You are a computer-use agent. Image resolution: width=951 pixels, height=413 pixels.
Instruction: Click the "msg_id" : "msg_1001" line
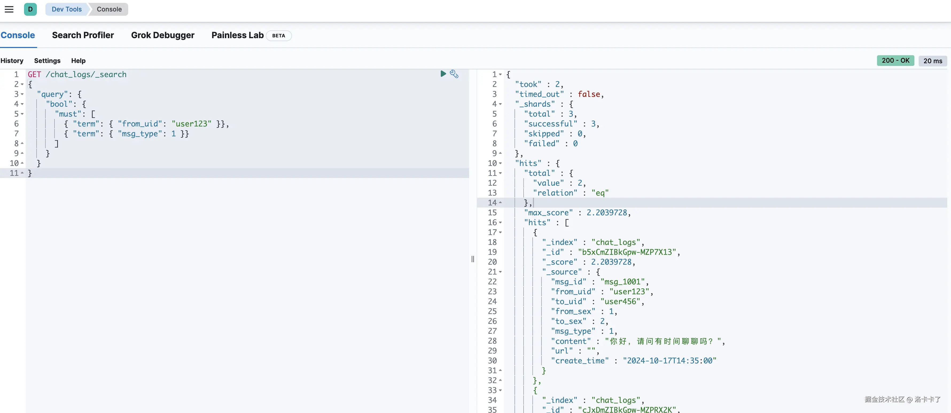pos(600,282)
